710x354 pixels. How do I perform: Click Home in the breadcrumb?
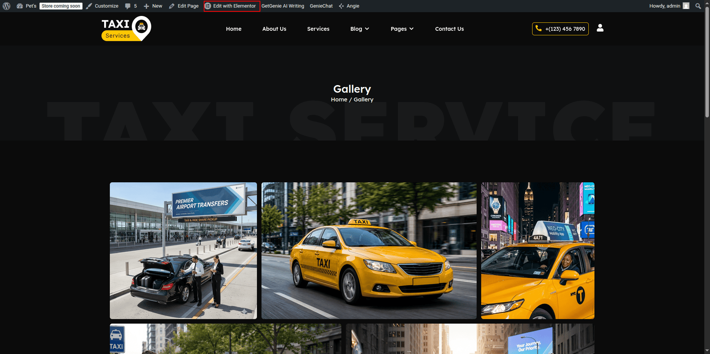339,100
